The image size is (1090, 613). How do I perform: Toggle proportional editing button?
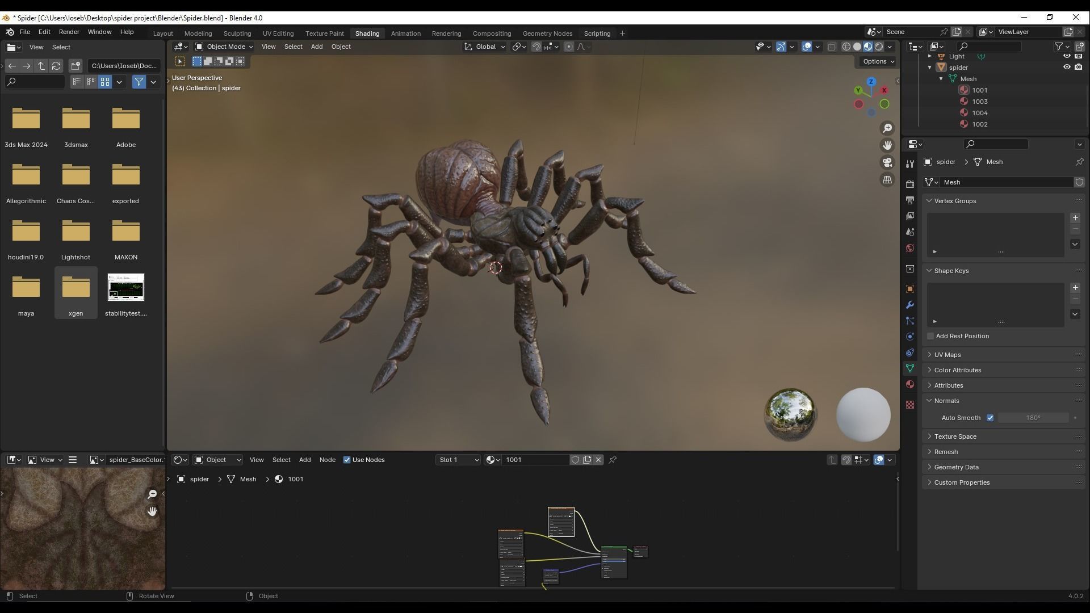(x=569, y=47)
